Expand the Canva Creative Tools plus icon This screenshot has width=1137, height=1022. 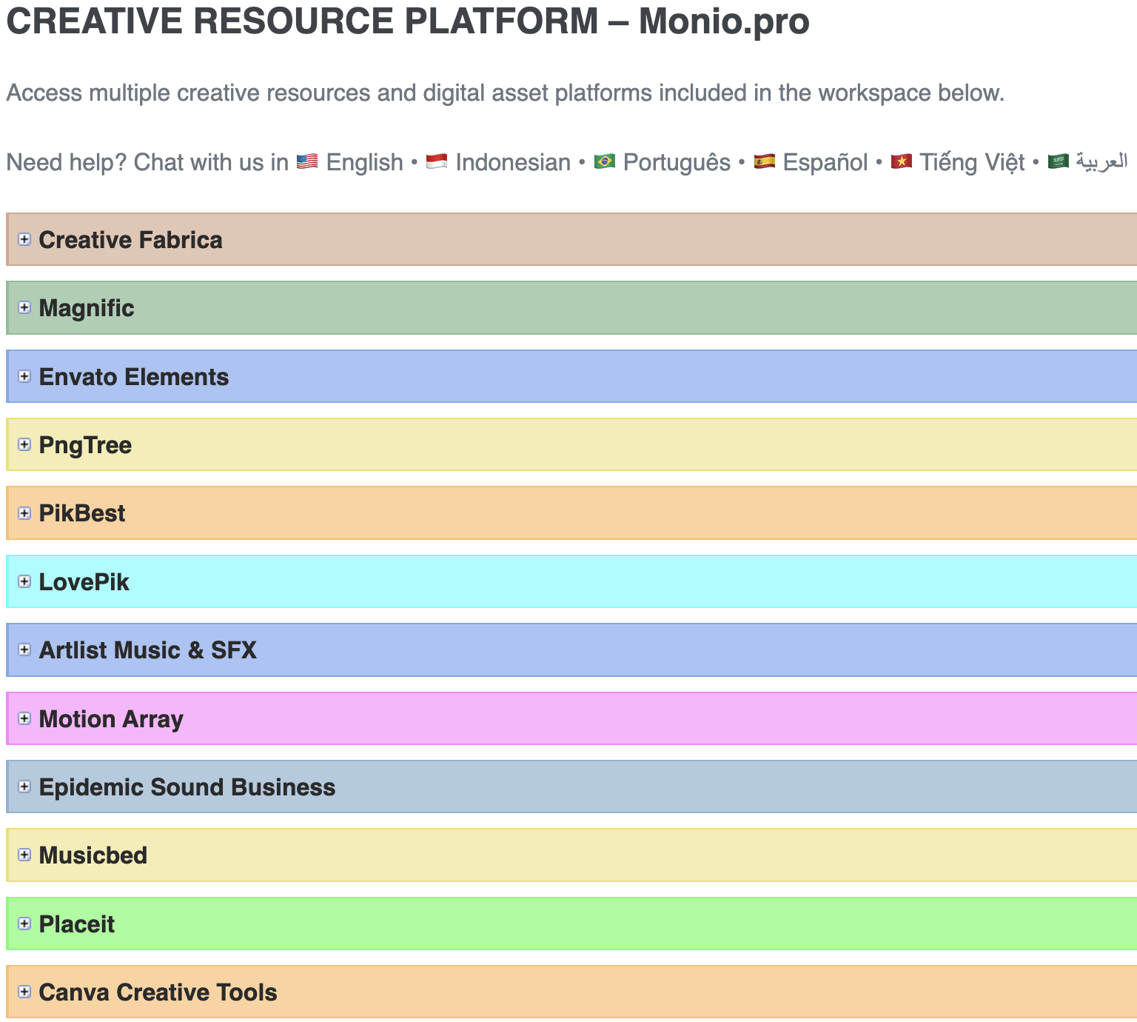click(24, 992)
